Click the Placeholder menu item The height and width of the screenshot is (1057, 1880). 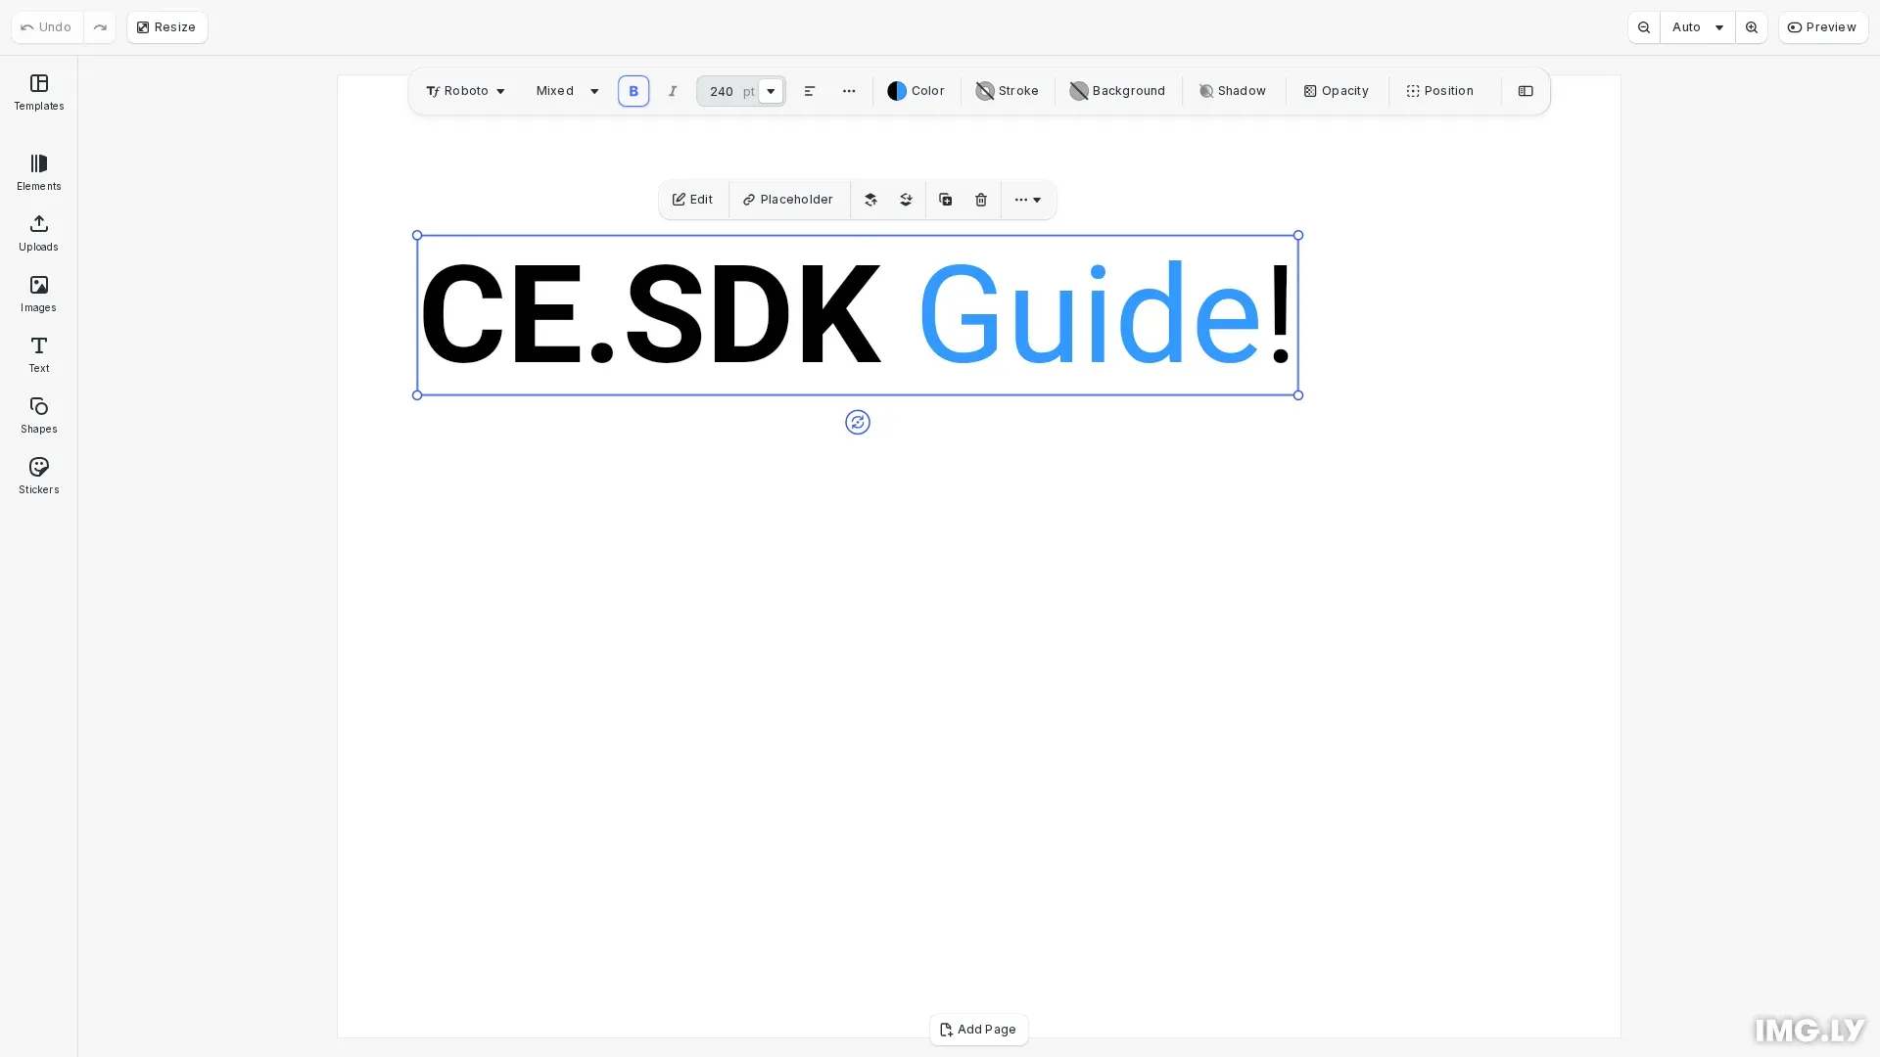pos(788,200)
